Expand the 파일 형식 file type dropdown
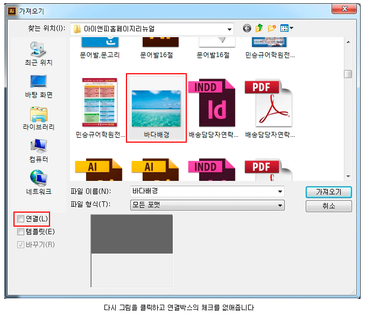366x316 pixels. 280,205
